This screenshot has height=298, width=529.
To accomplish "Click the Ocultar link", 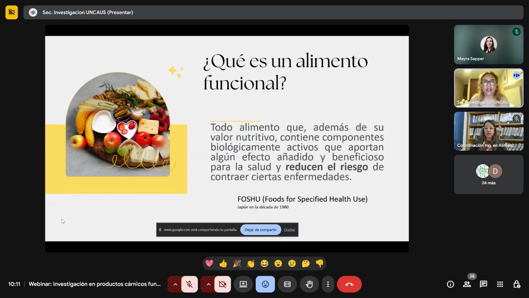I will (x=289, y=230).
